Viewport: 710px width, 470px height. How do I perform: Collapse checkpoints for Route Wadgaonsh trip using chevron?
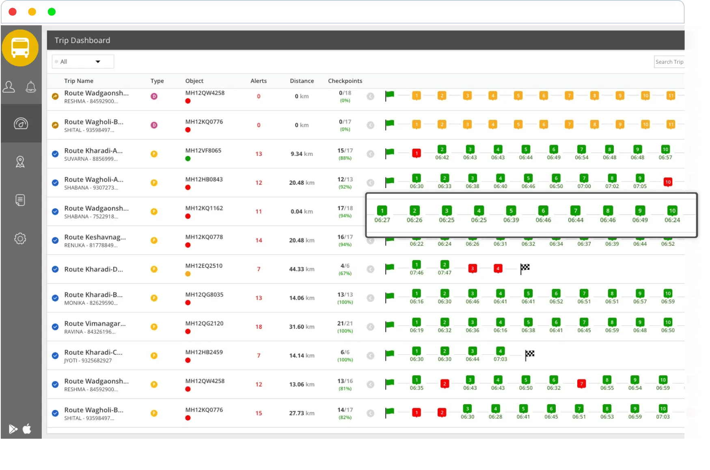click(370, 96)
